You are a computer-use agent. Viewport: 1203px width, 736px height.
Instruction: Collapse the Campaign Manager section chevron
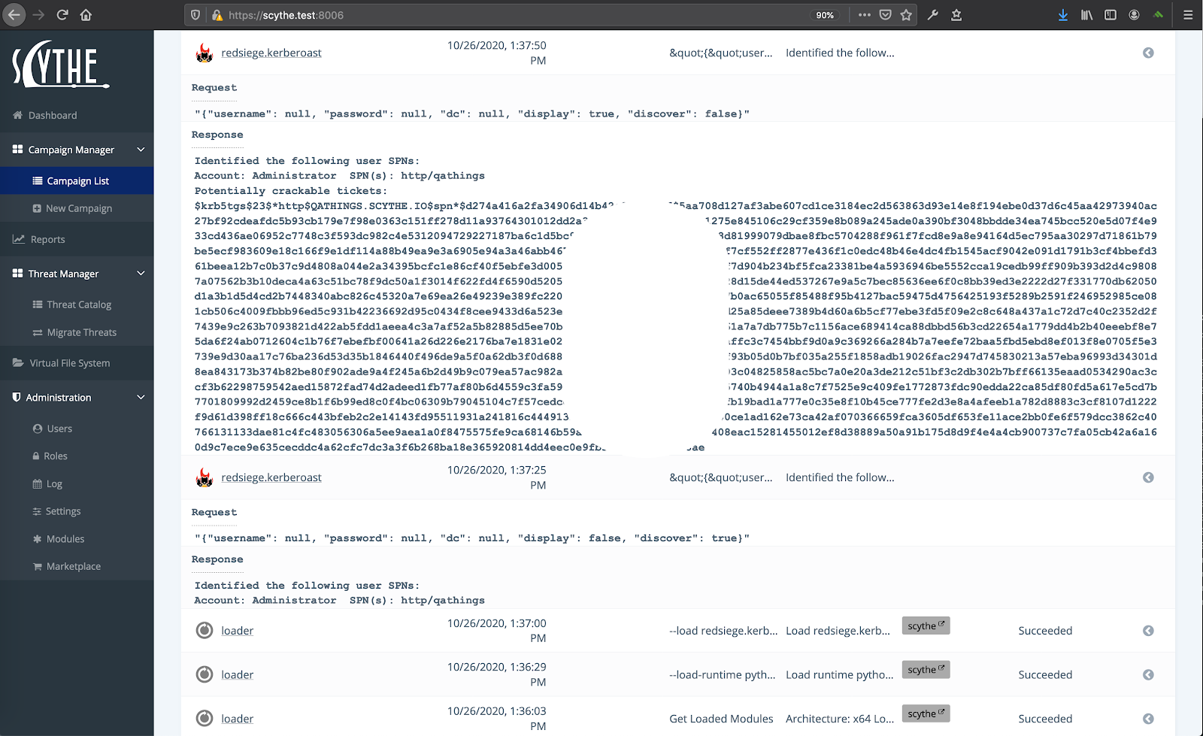[141, 150]
